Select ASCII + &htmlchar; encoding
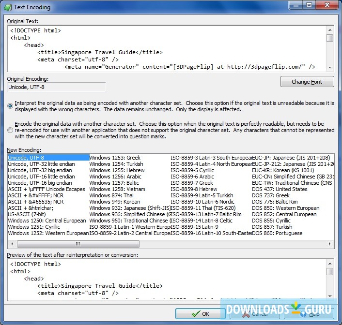342x325 pixels. point(31,208)
